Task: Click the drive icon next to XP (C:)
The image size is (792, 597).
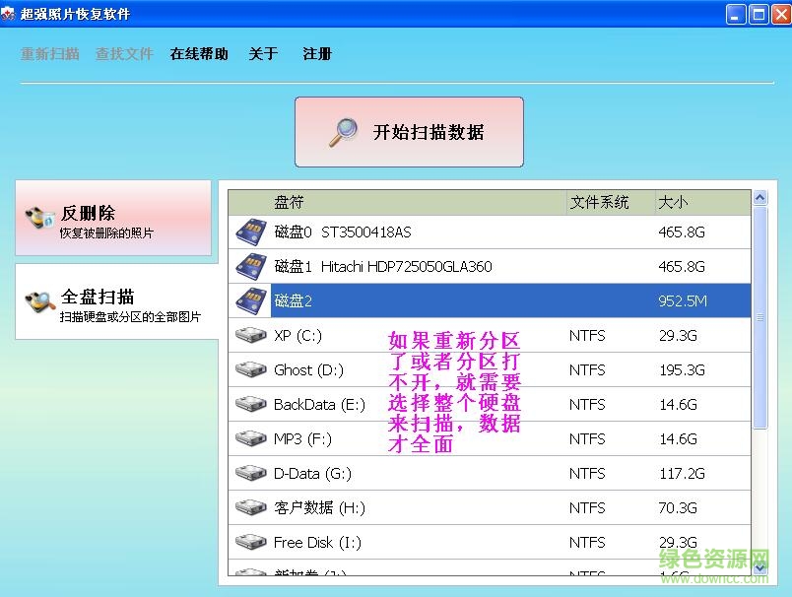Action: [249, 335]
